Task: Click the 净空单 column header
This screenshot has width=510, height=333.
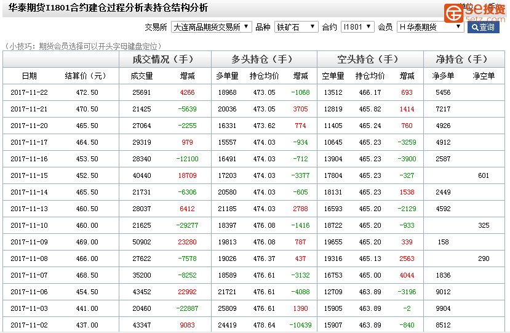Action: 484,76
